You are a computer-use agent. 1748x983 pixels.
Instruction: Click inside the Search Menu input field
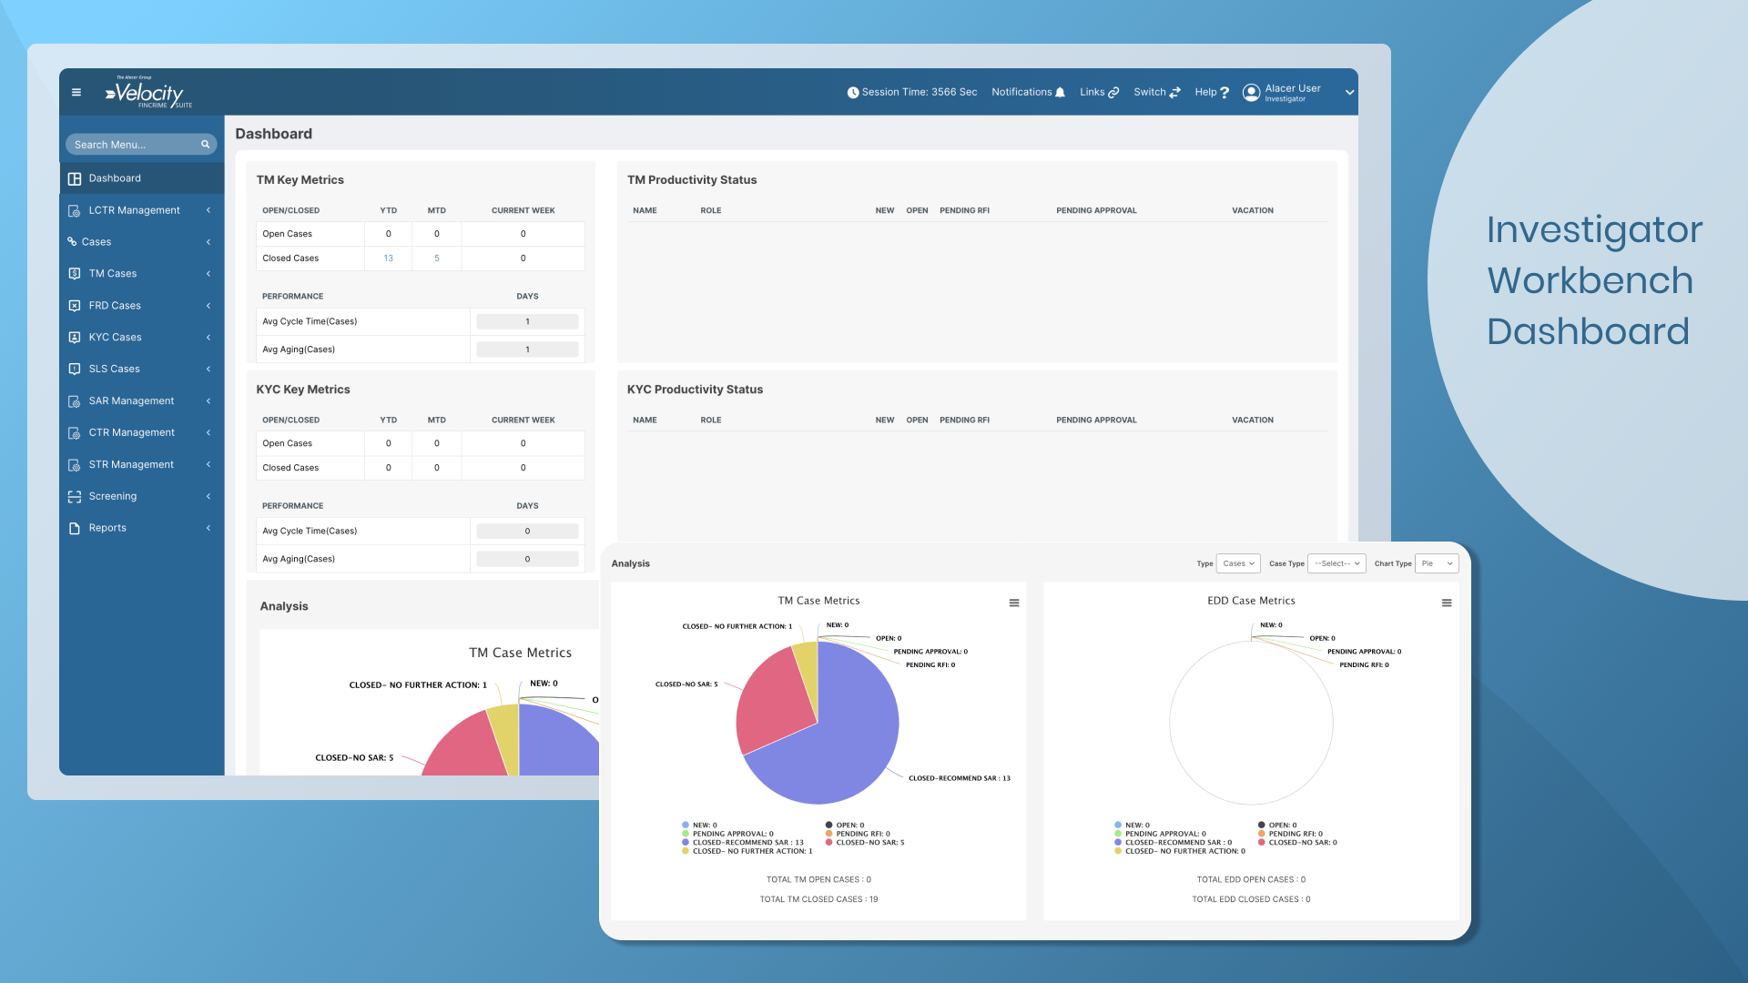point(127,144)
